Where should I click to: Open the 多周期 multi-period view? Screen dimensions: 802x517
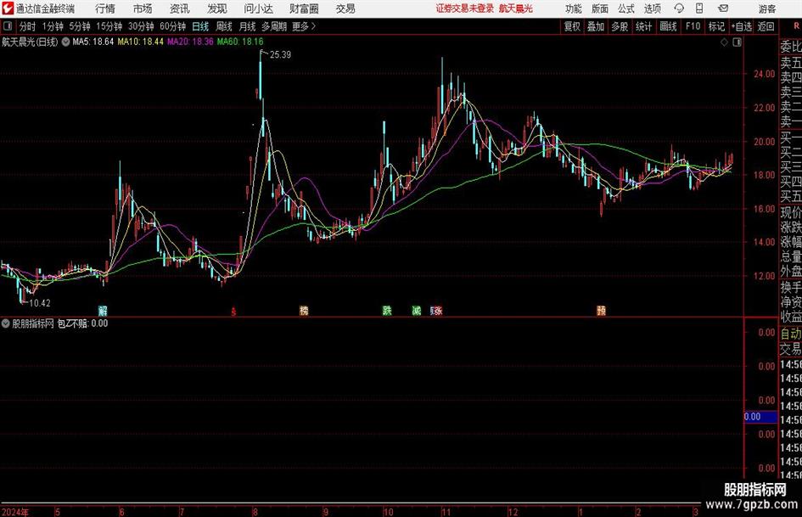tap(274, 26)
